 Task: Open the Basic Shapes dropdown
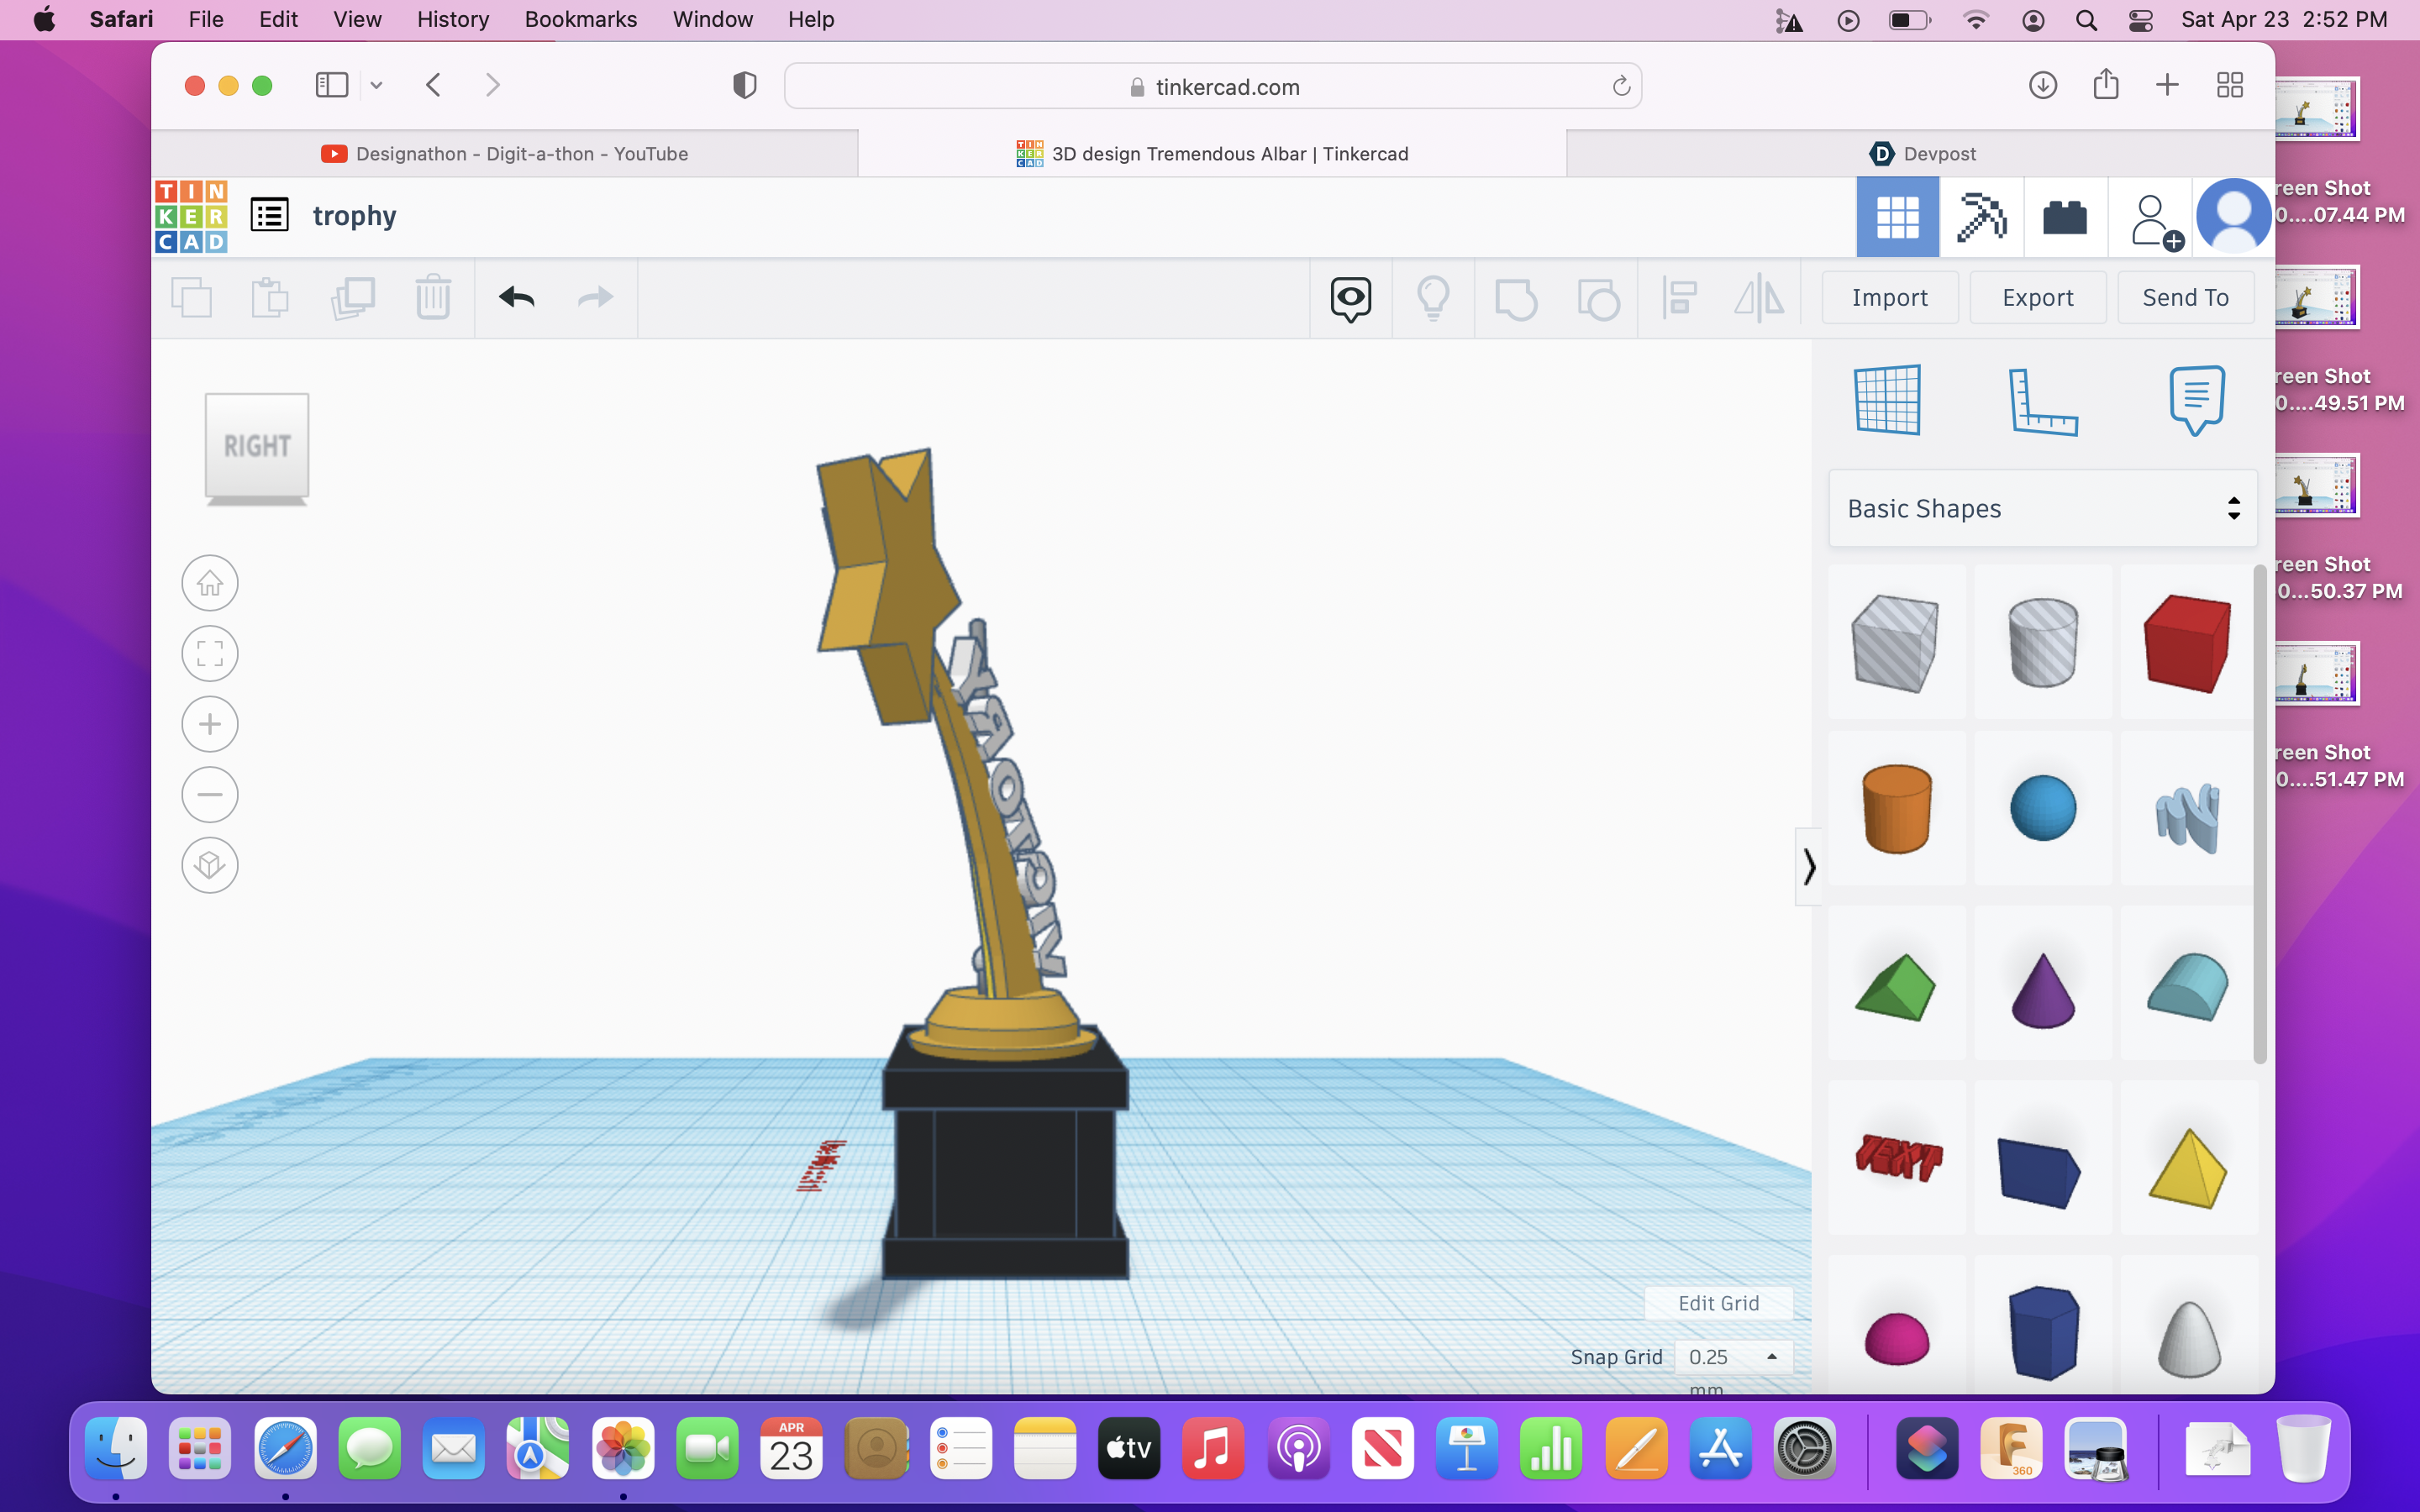coord(2042,509)
